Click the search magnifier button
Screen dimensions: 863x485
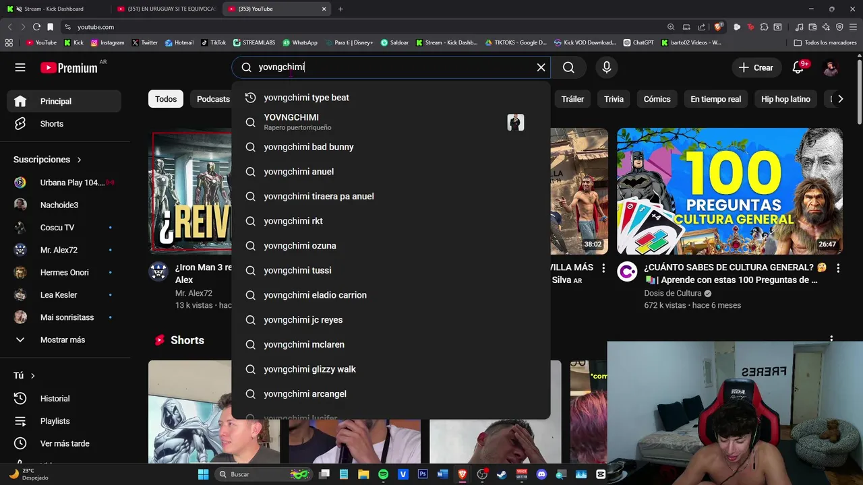[x=568, y=67]
